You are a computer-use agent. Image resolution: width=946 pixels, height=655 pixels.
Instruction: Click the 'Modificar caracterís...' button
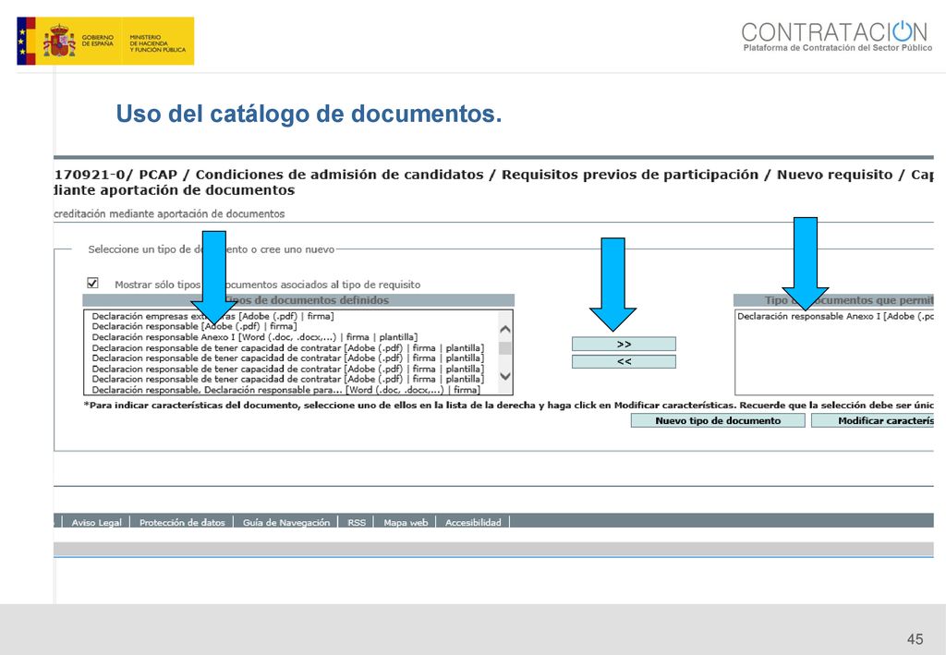872,420
